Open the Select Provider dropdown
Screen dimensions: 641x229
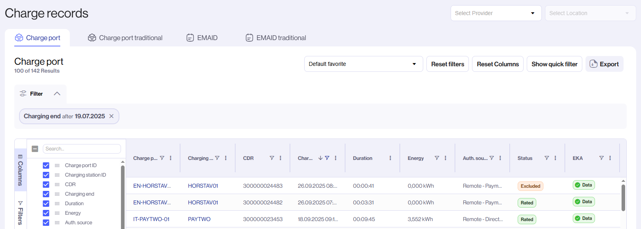click(x=496, y=13)
